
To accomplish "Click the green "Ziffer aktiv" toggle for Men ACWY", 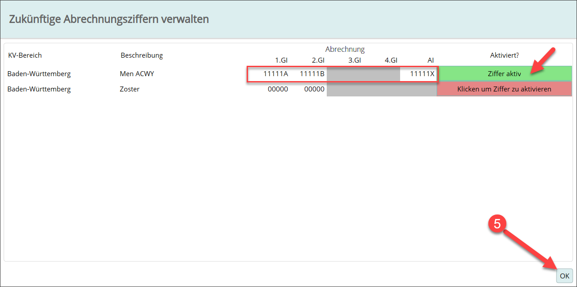I will click(505, 73).
